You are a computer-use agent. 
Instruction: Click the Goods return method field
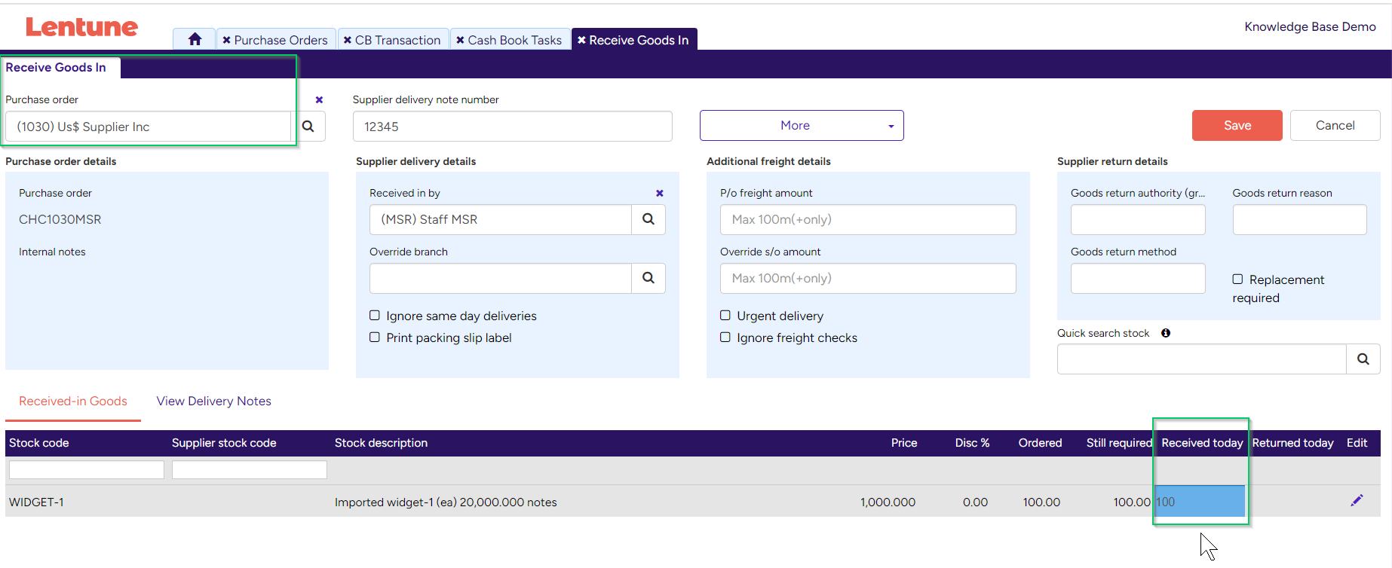[1138, 278]
